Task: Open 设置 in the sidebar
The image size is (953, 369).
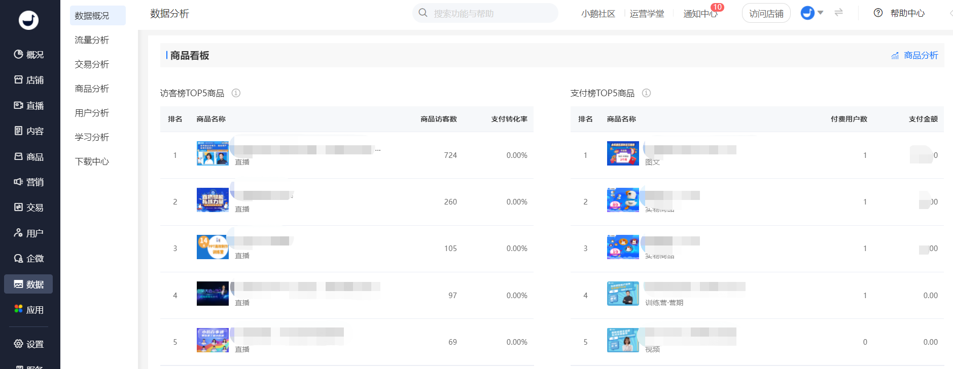Action: [28, 344]
